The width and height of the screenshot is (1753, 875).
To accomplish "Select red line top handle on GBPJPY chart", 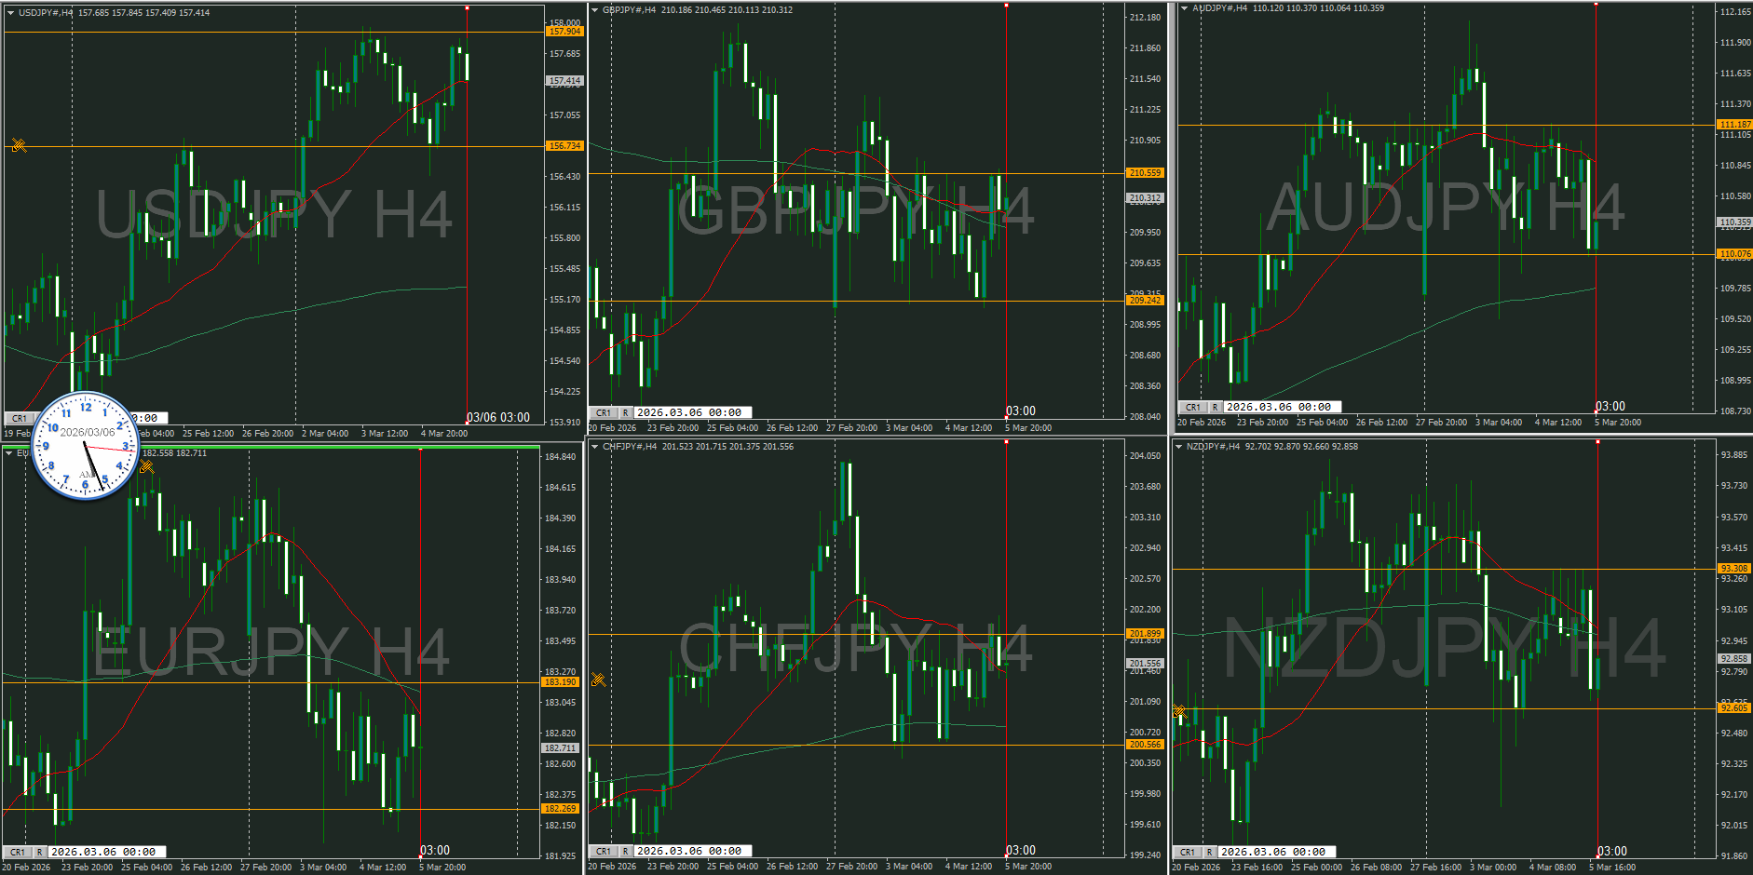I will (x=1006, y=6).
